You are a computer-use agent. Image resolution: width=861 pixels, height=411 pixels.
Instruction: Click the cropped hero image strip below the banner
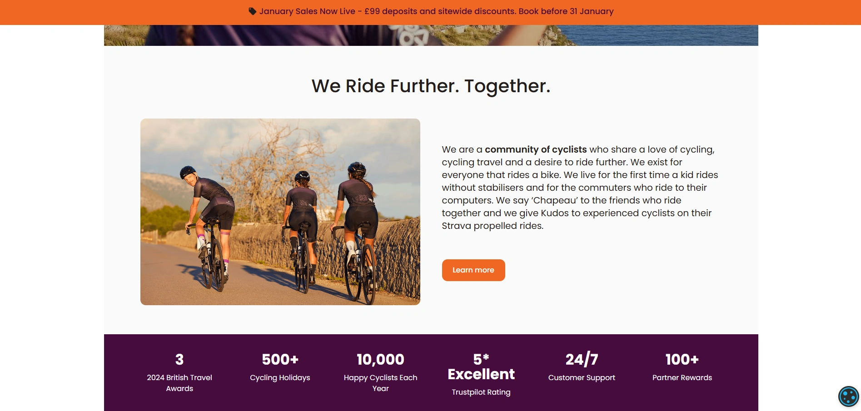[x=431, y=35]
